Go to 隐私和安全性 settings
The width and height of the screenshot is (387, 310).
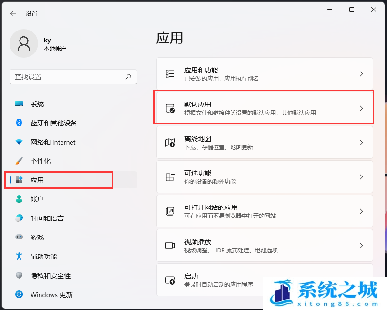(50, 276)
